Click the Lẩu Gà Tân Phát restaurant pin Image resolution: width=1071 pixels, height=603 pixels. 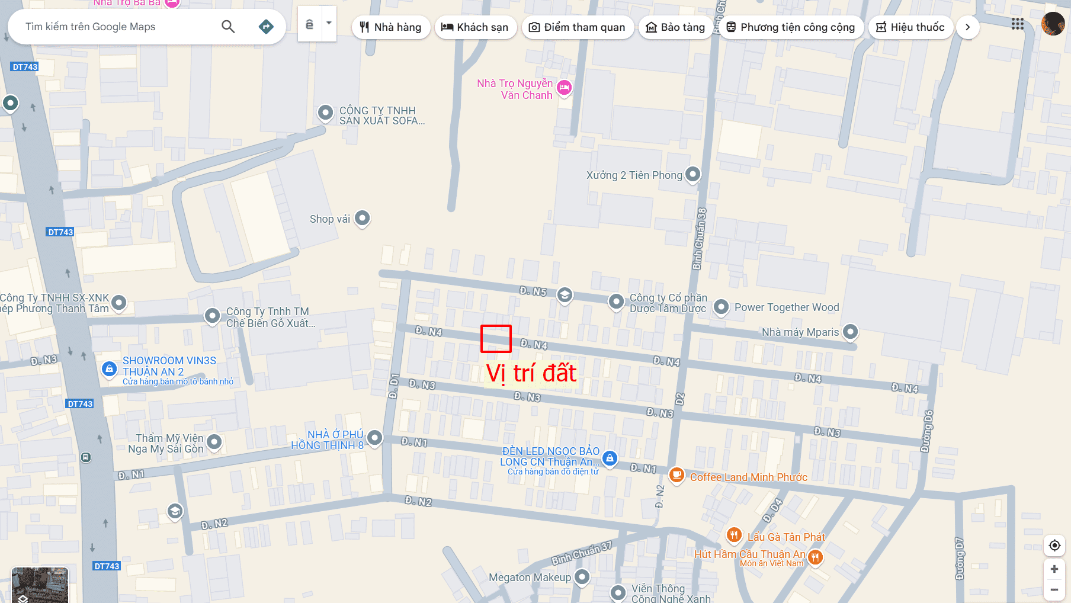tap(734, 535)
